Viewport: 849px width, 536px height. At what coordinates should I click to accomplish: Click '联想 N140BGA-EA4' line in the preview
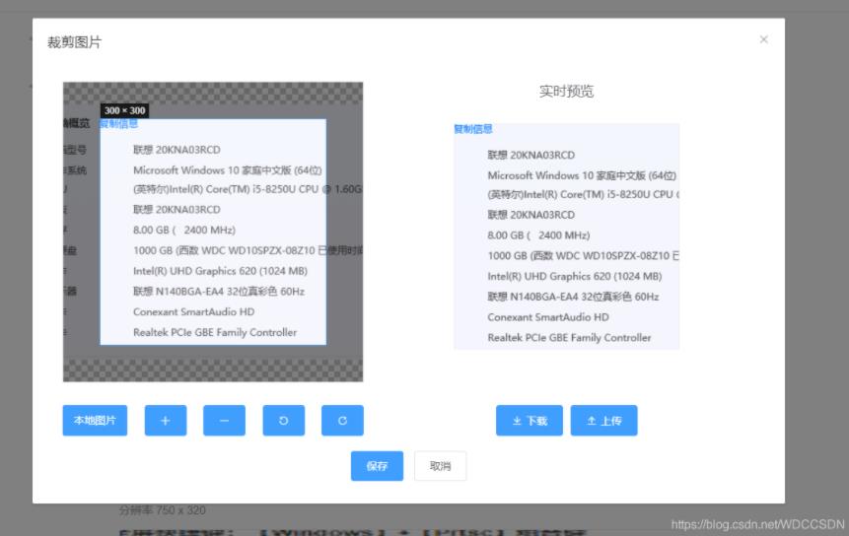point(574,297)
